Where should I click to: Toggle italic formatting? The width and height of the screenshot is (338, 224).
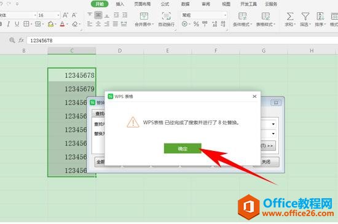coord(8,24)
